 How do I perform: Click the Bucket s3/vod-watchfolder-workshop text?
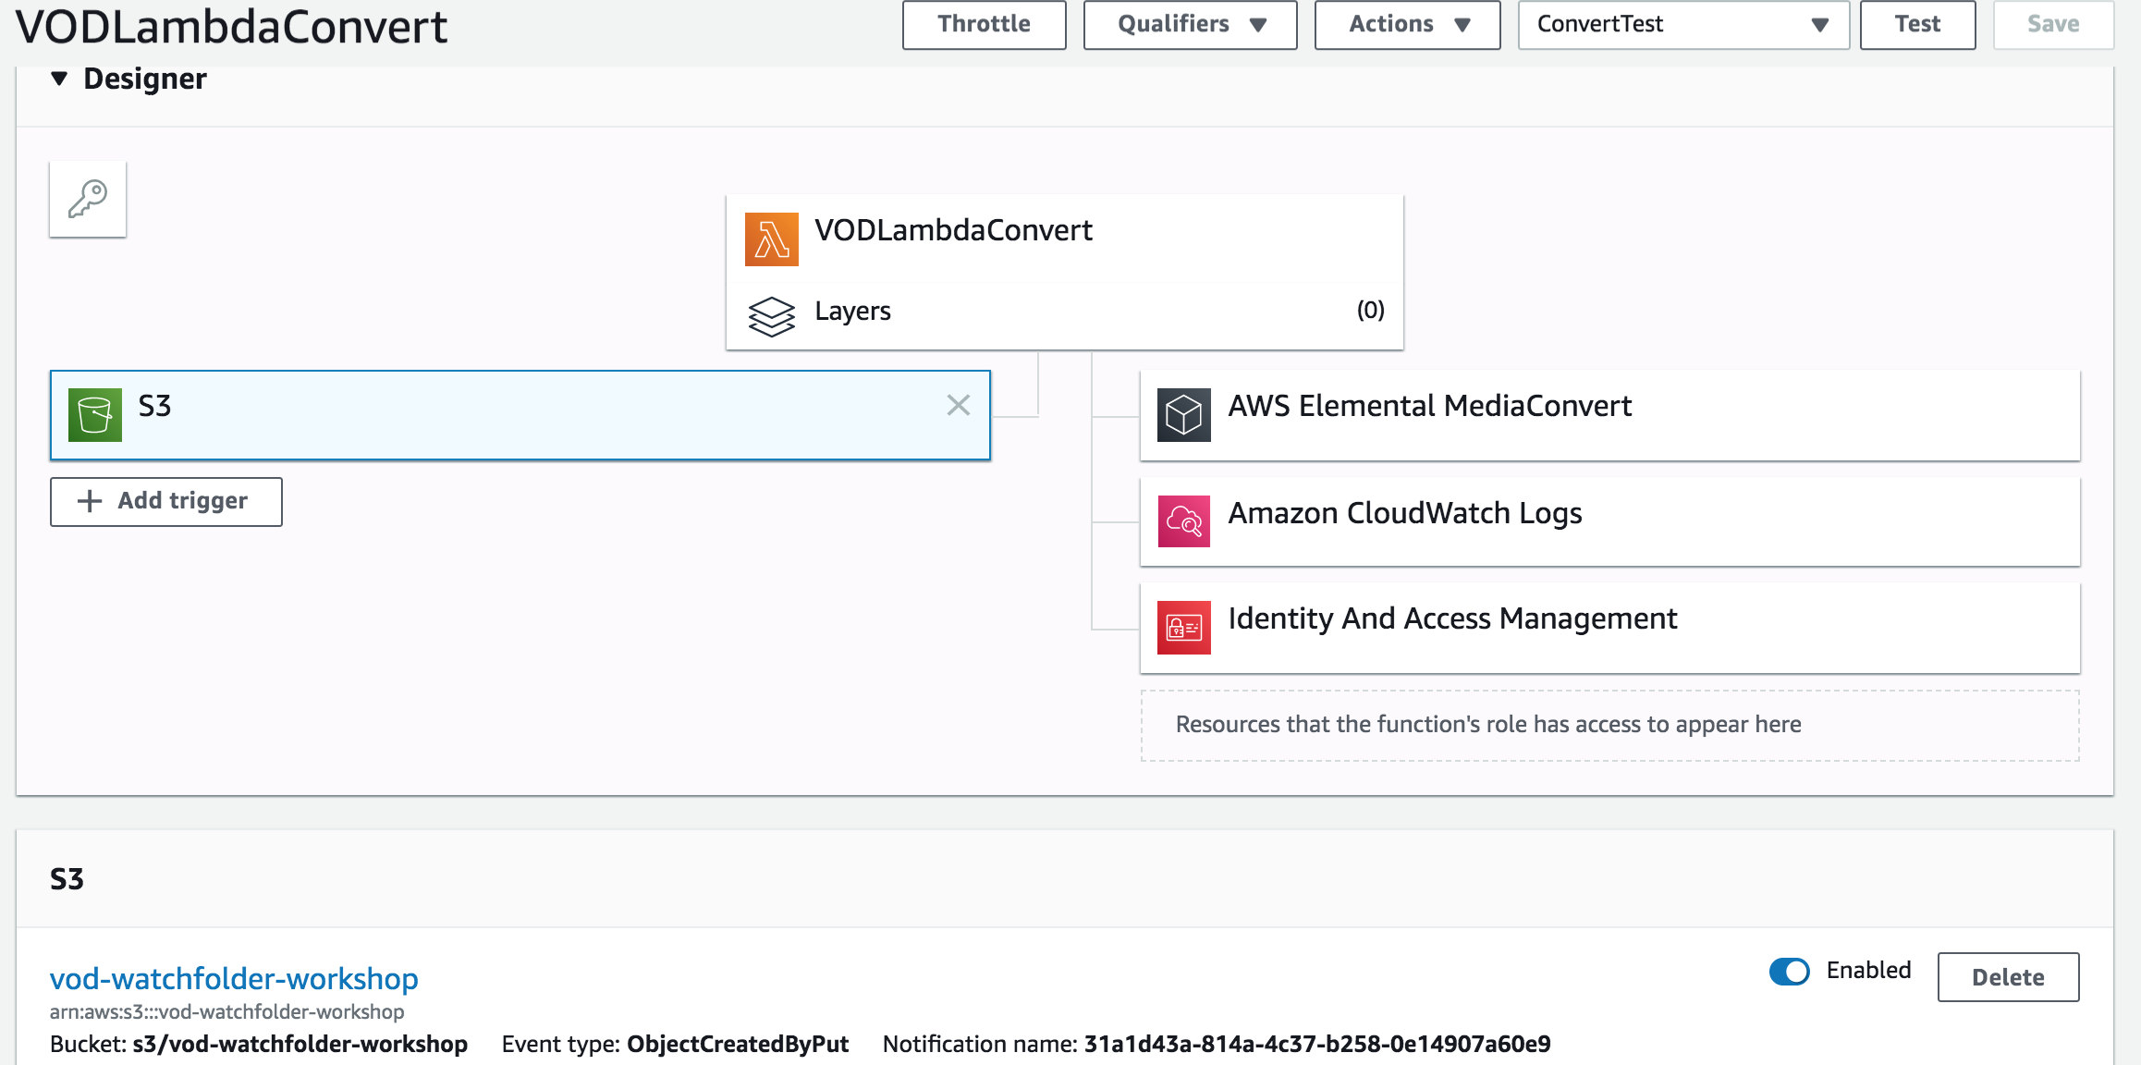click(x=259, y=1044)
